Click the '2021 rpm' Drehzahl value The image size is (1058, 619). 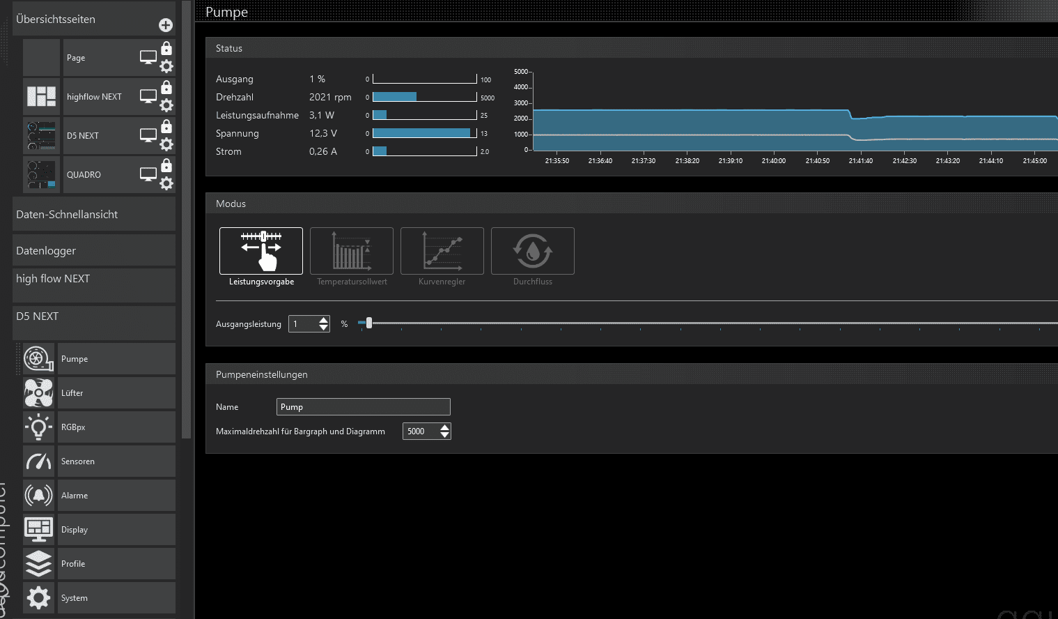pyautogui.click(x=330, y=97)
